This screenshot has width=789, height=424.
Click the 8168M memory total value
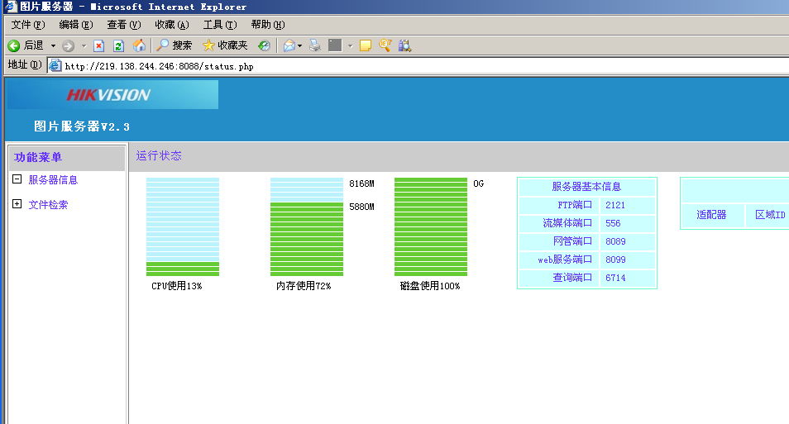361,183
